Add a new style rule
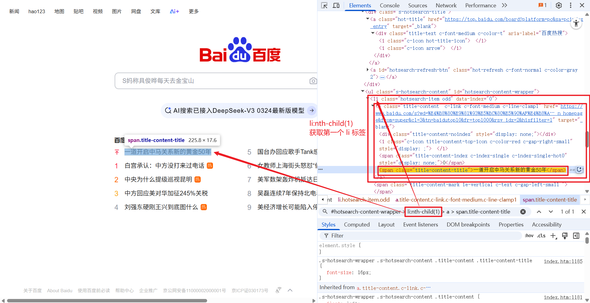 click(x=553, y=236)
